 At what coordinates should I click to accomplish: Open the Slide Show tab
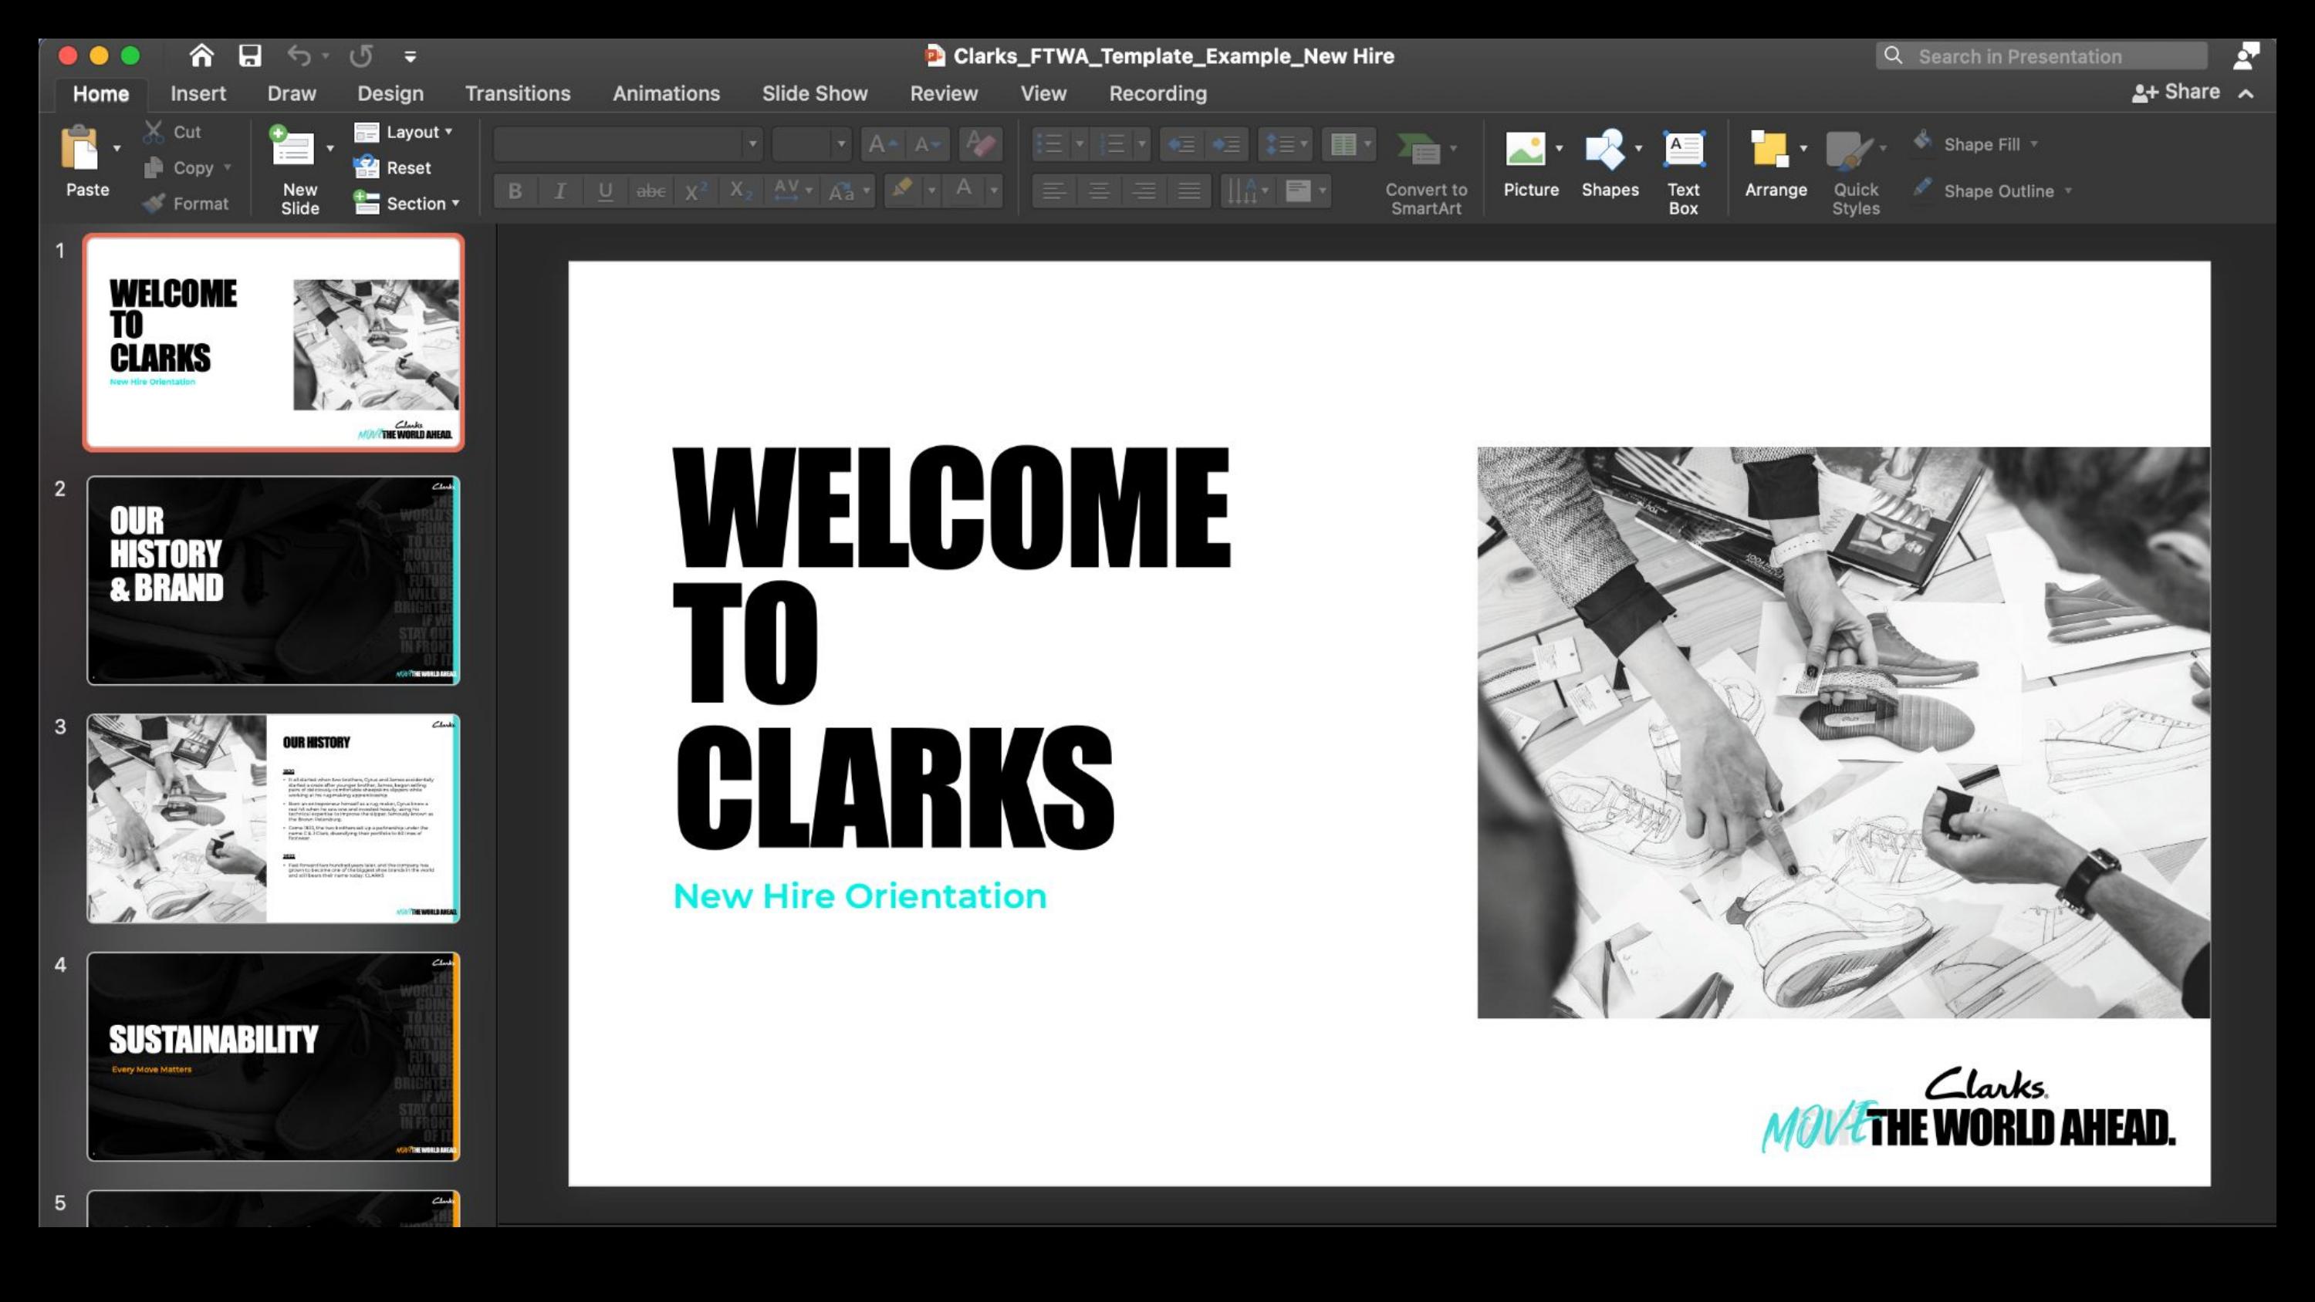click(x=814, y=93)
